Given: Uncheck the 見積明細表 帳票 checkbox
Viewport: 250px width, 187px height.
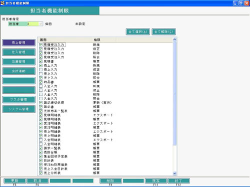Looking at the screenshot, I should pyautogui.click(x=40, y=119).
